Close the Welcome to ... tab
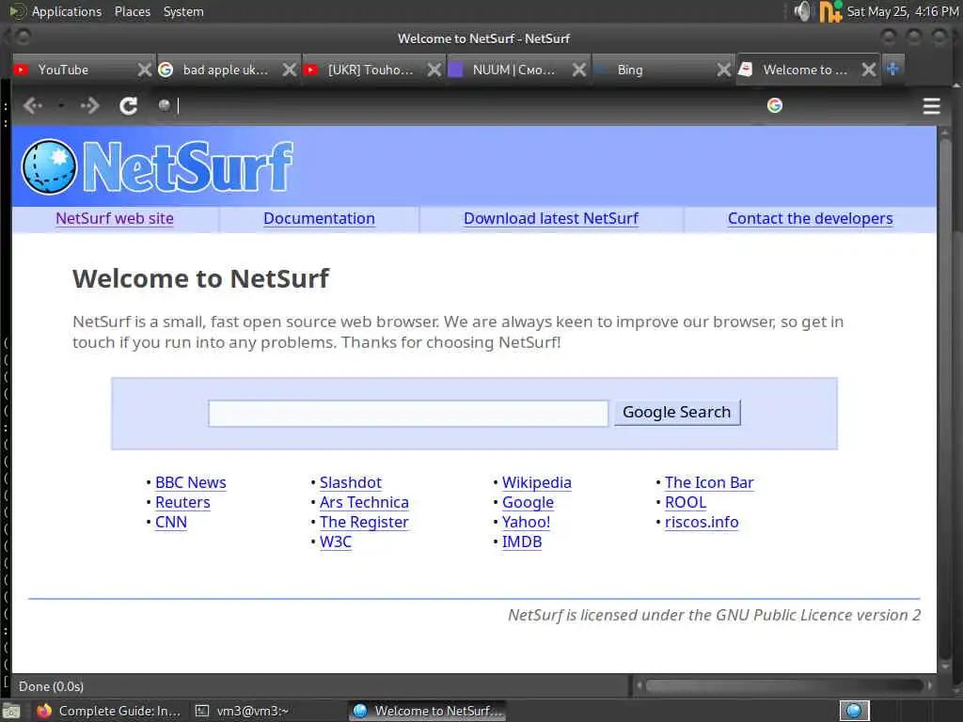This screenshot has width=963, height=722. click(868, 70)
